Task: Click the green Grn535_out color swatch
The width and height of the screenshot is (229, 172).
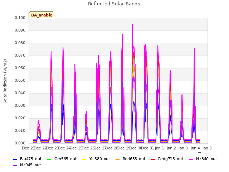Action: [x=49, y=159]
